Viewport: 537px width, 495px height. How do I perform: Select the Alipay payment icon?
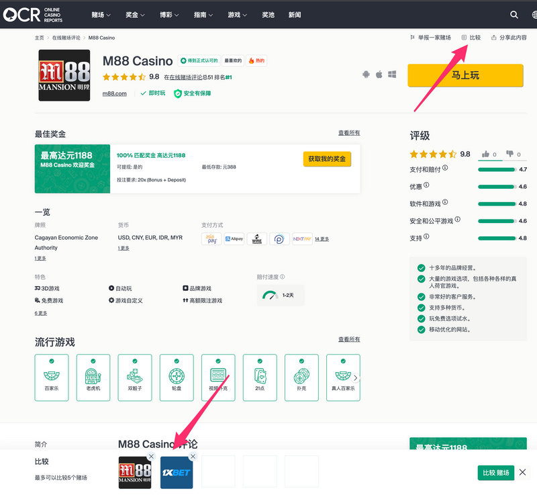click(234, 238)
